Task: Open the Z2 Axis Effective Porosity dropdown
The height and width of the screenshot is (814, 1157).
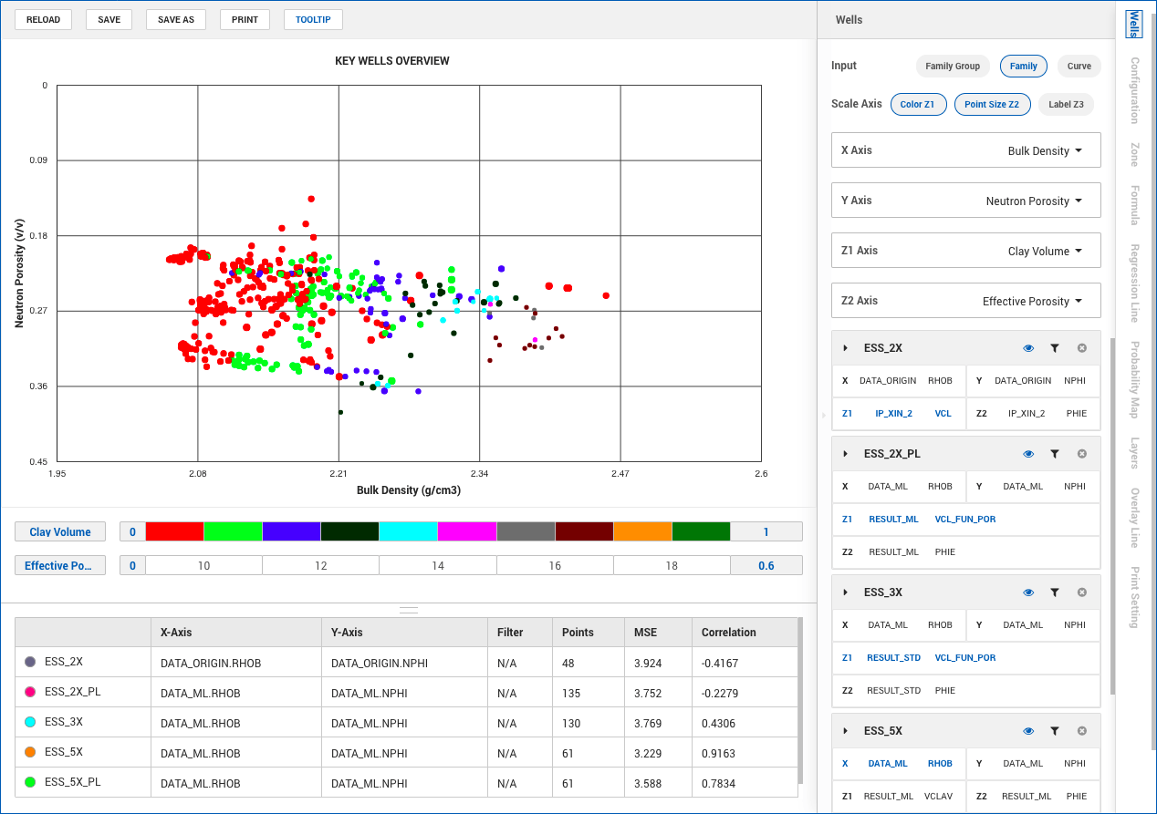Action: pos(966,301)
